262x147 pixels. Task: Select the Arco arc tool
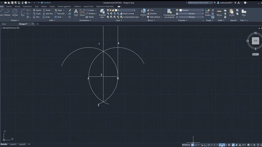click(x=23, y=13)
